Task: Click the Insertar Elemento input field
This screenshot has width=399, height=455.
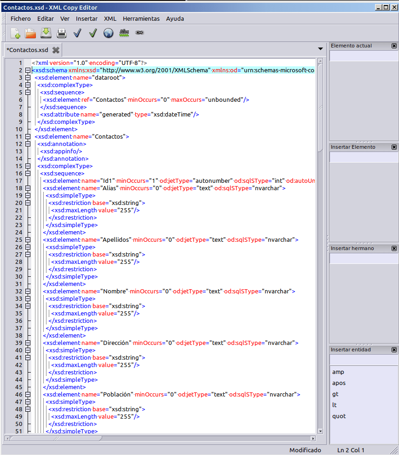Action: tap(364, 157)
